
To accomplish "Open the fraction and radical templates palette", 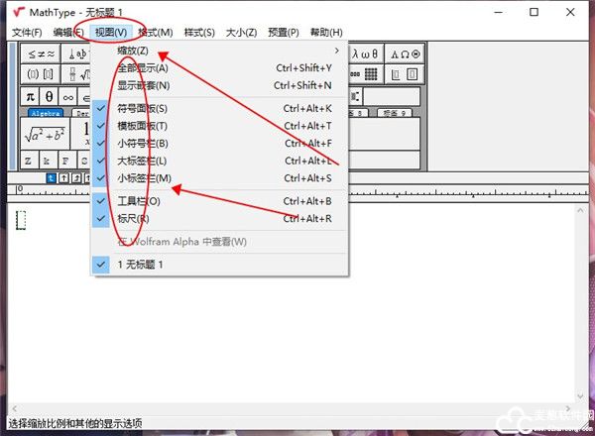I will coord(76,74).
